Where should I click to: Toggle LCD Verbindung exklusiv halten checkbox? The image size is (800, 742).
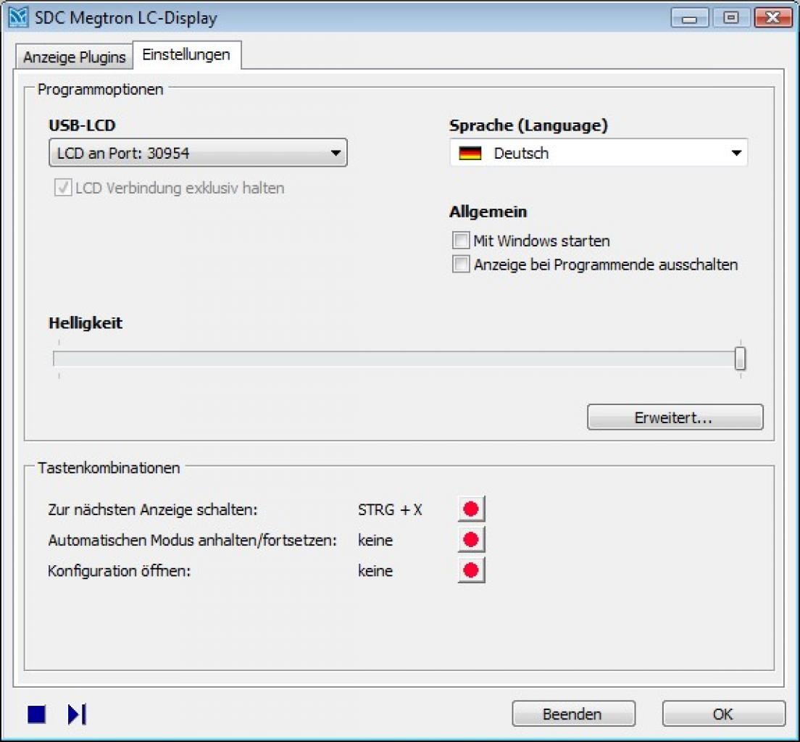tap(63, 187)
